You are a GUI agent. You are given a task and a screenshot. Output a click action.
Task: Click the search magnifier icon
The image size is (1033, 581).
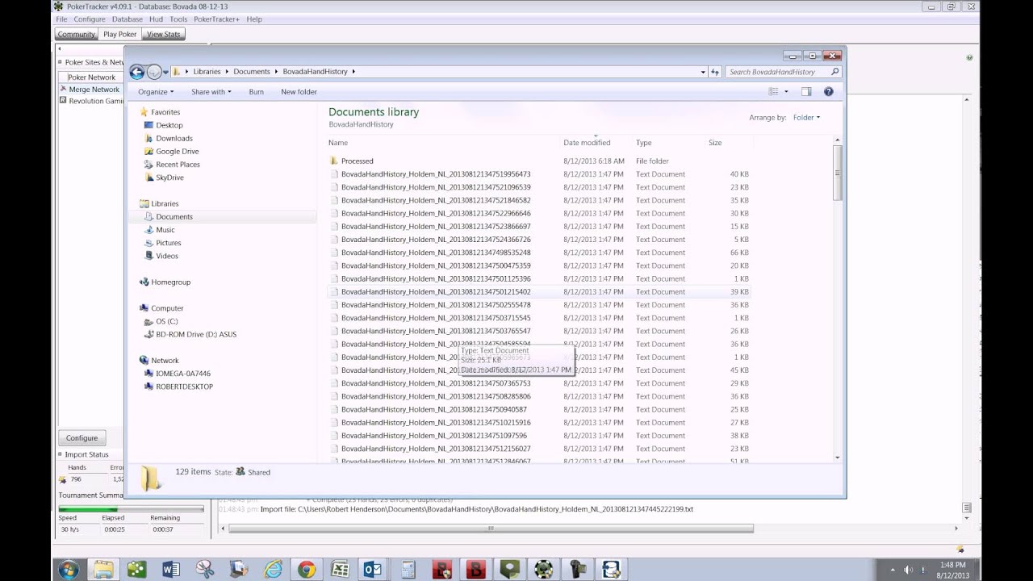coord(835,72)
